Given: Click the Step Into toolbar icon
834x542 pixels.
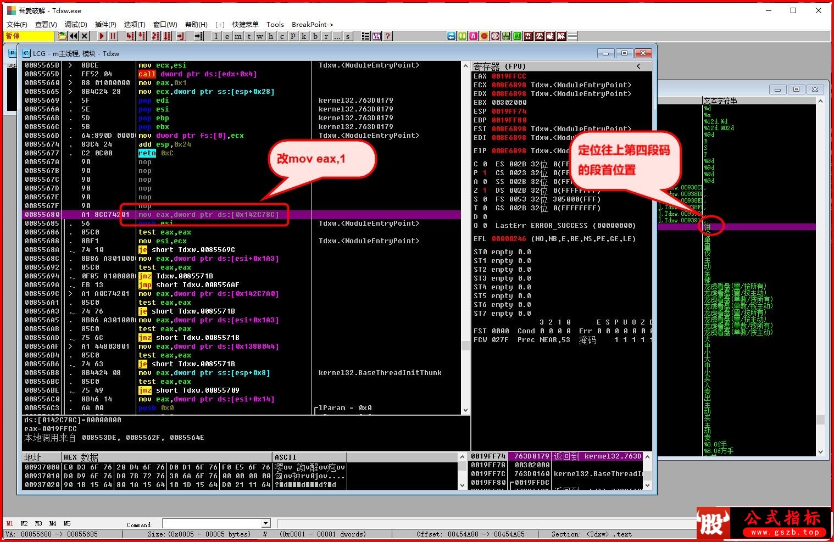Looking at the screenshot, I should pos(130,36).
